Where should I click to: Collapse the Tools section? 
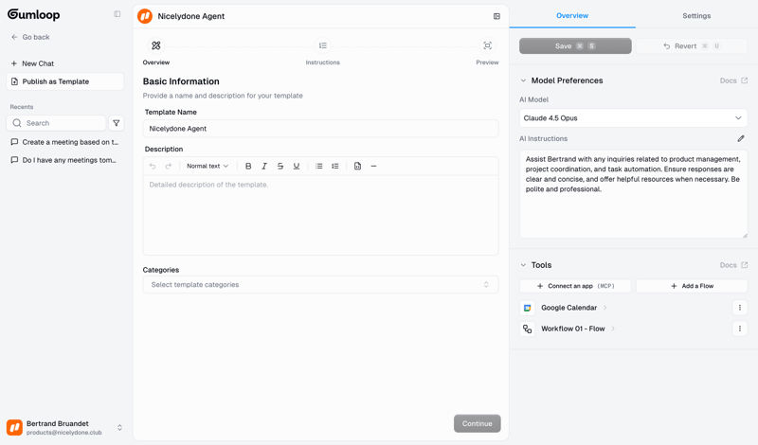(x=523, y=265)
